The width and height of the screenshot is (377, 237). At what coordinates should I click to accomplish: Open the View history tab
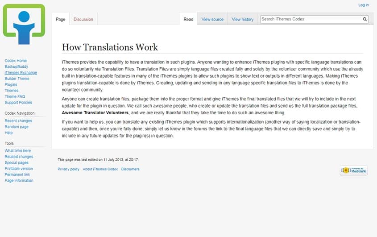243,19
